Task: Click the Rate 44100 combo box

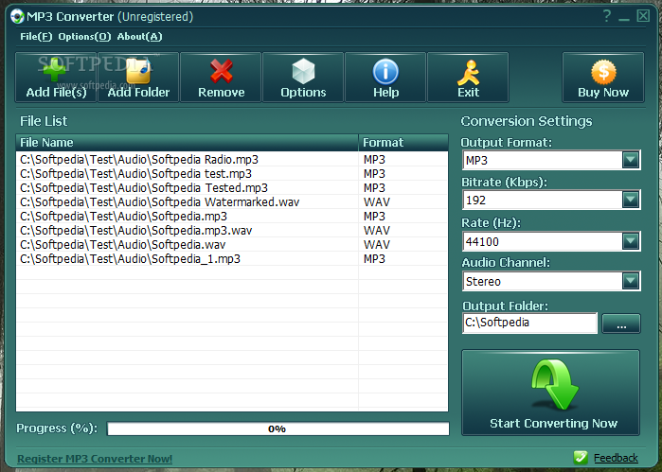Action: pyautogui.click(x=551, y=241)
